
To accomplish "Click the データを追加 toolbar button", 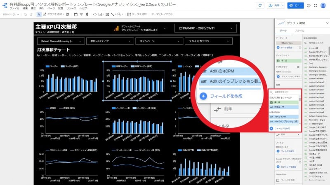I will 137,14.
